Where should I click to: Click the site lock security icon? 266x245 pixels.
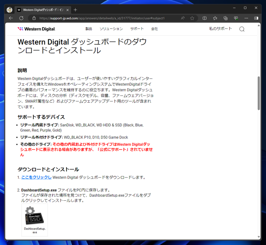coord(34,18)
